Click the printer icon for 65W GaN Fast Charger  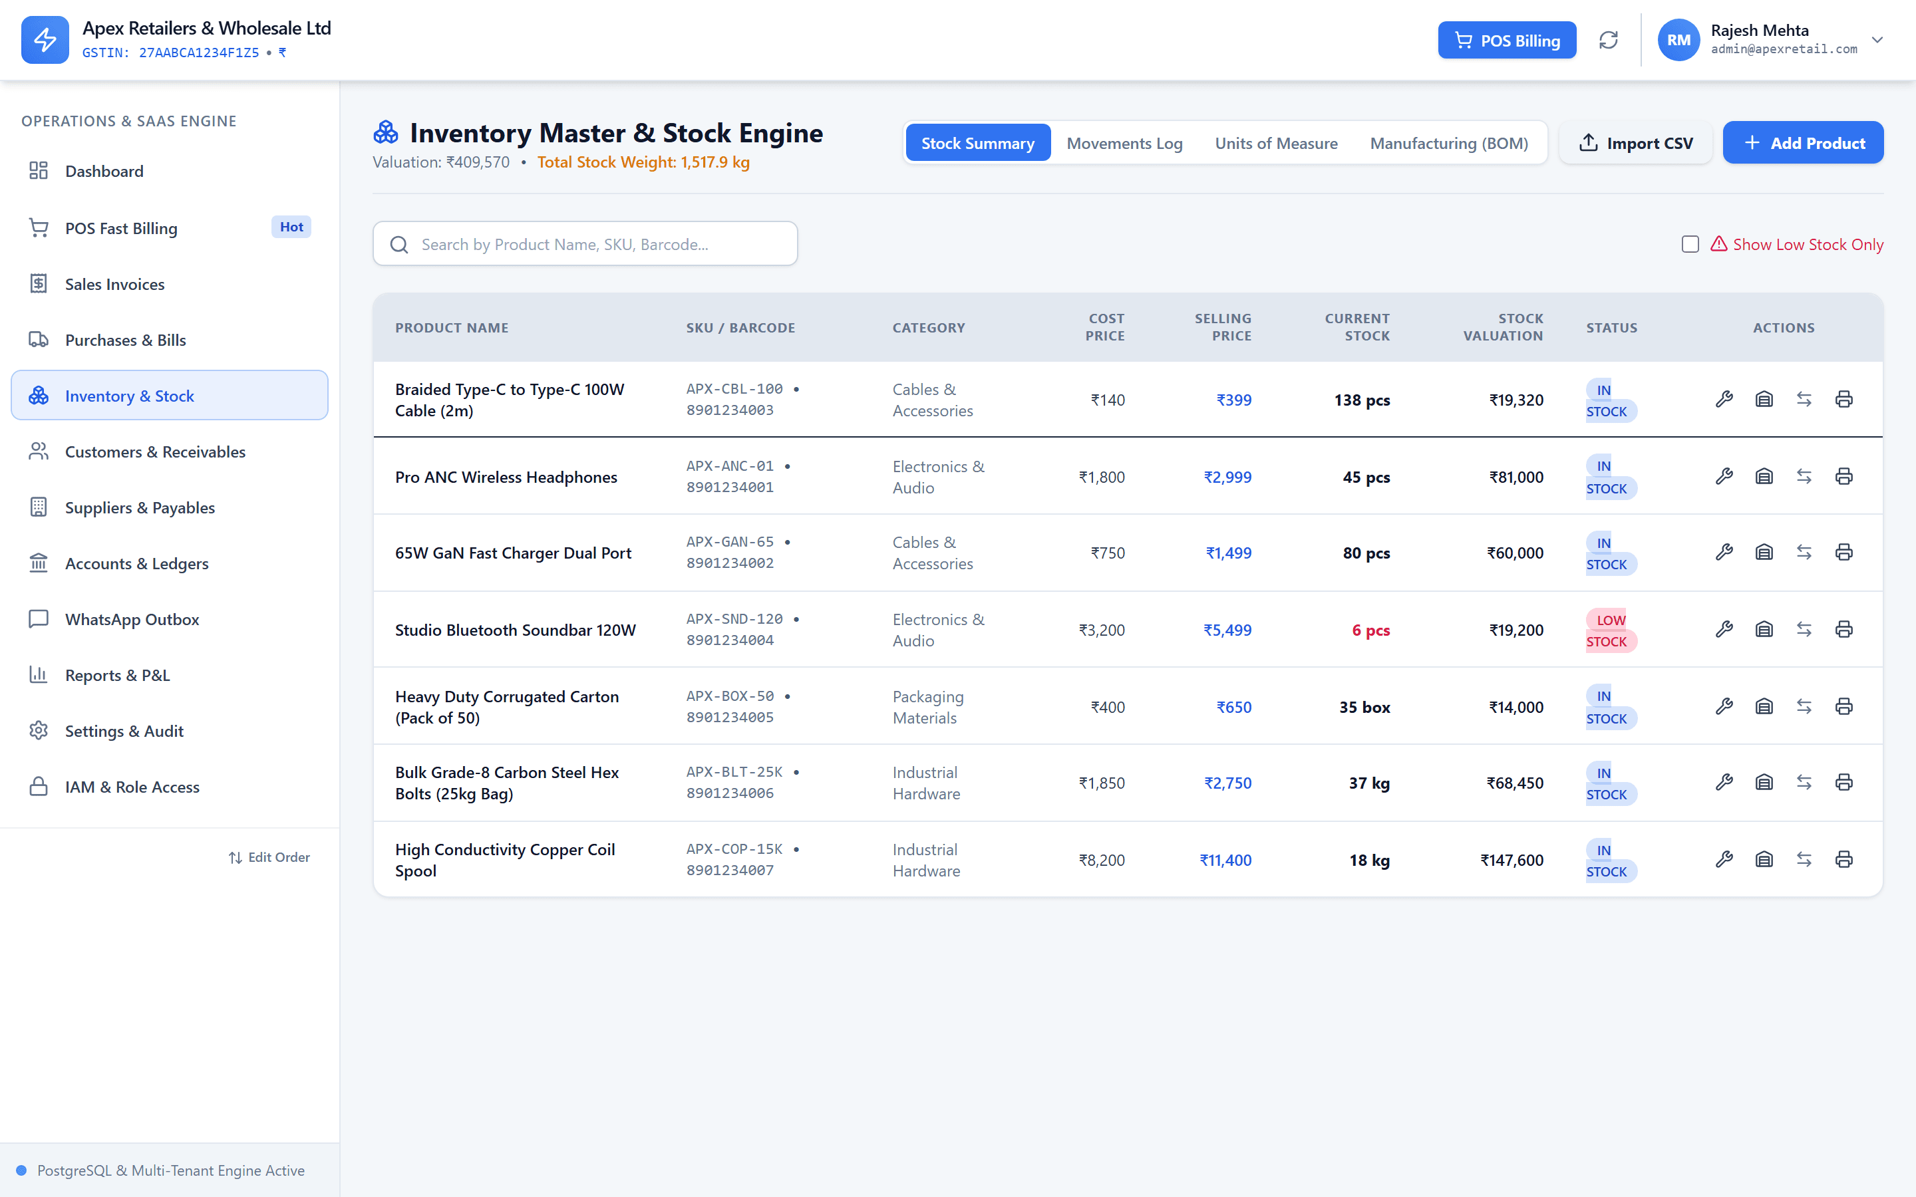pyautogui.click(x=1843, y=552)
